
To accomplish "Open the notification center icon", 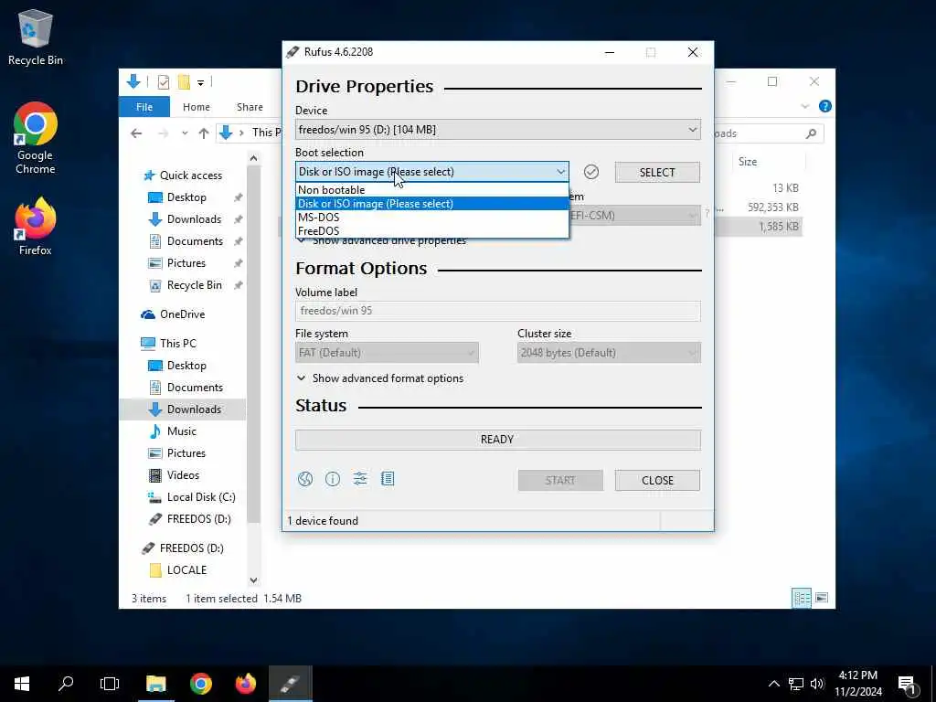I will pos(908,684).
